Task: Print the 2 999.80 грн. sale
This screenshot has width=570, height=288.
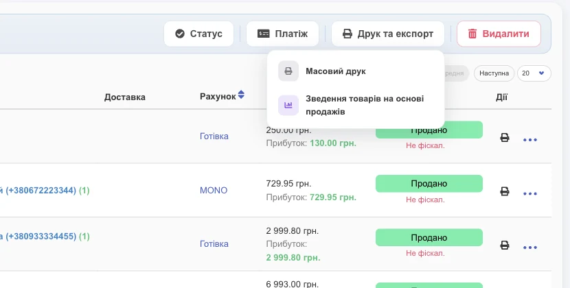Action: tap(505, 245)
